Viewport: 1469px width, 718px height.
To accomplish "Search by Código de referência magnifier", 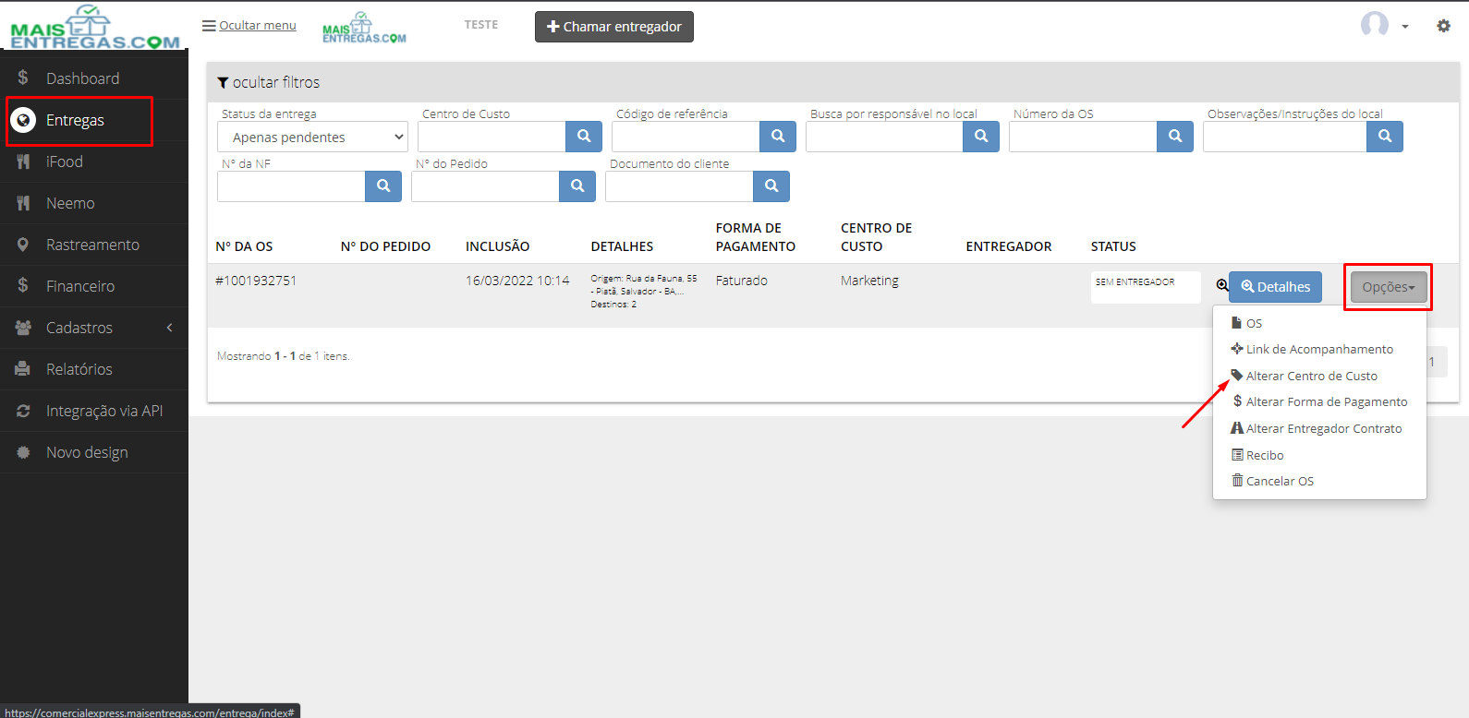I will coord(778,137).
